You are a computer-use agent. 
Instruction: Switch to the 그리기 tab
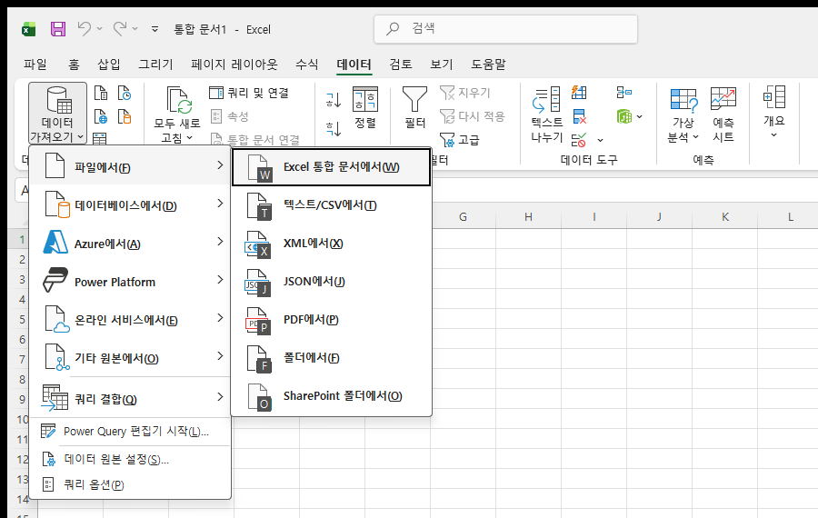[155, 65]
